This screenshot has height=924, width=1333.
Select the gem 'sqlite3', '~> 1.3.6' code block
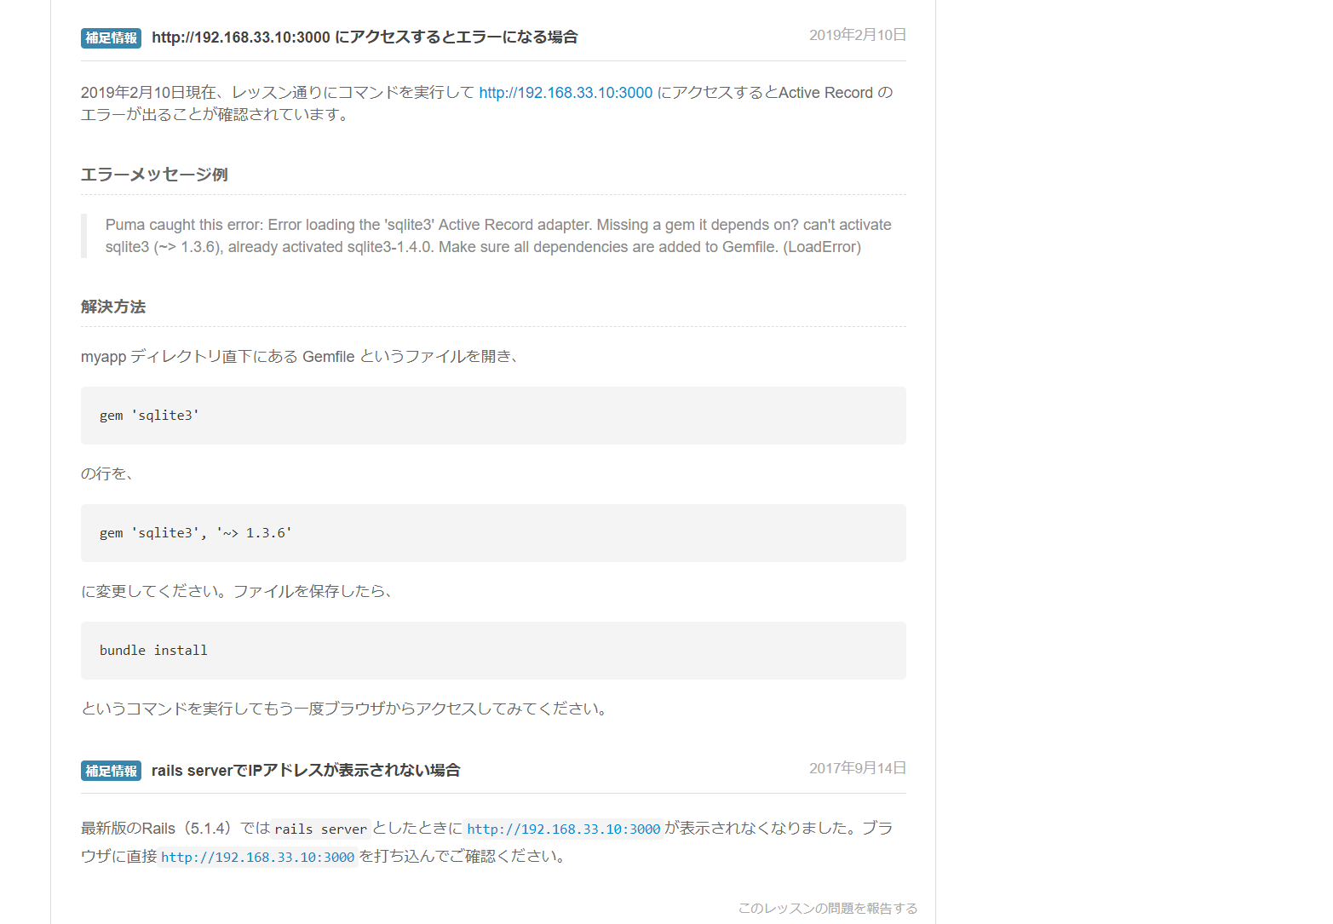tap(195, 532)
